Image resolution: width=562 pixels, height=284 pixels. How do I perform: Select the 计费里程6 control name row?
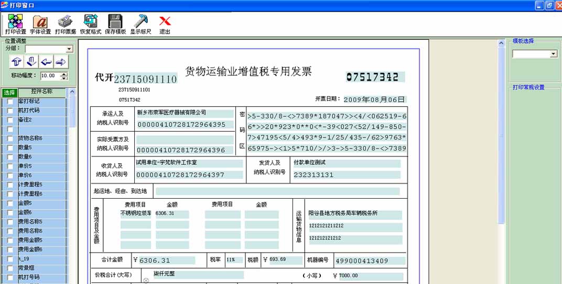tap(42, 194)
